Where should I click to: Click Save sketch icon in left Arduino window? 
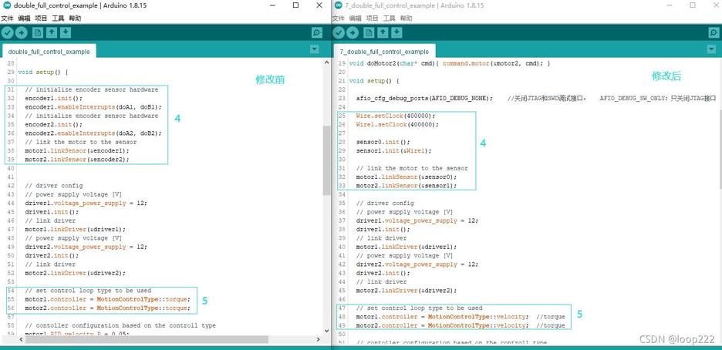point(66,32)
